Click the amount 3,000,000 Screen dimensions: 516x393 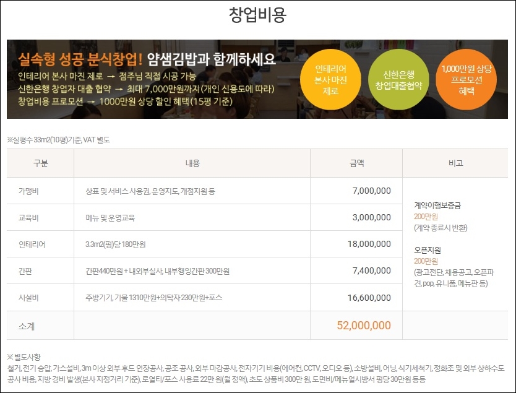click(372, 218)
